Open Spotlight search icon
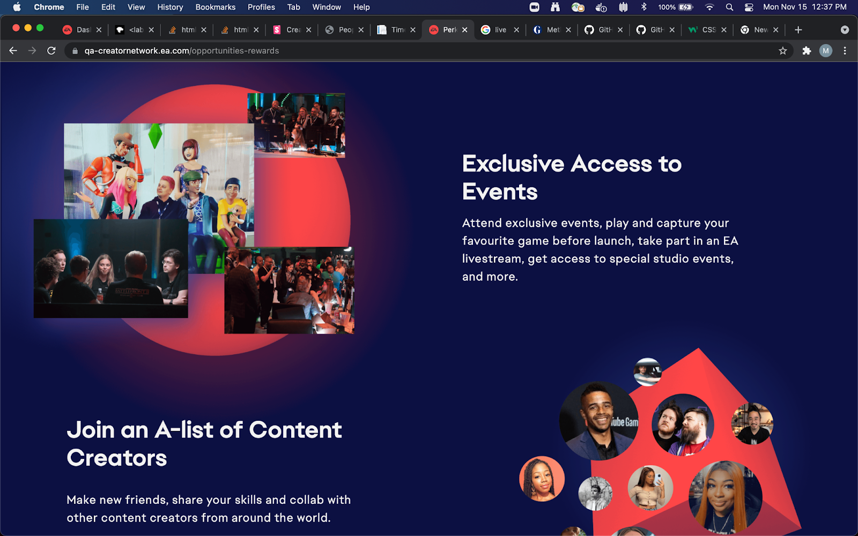 [x=729, y=7]
